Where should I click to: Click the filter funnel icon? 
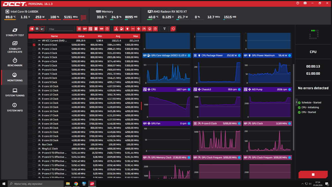[x=164, y=29]
